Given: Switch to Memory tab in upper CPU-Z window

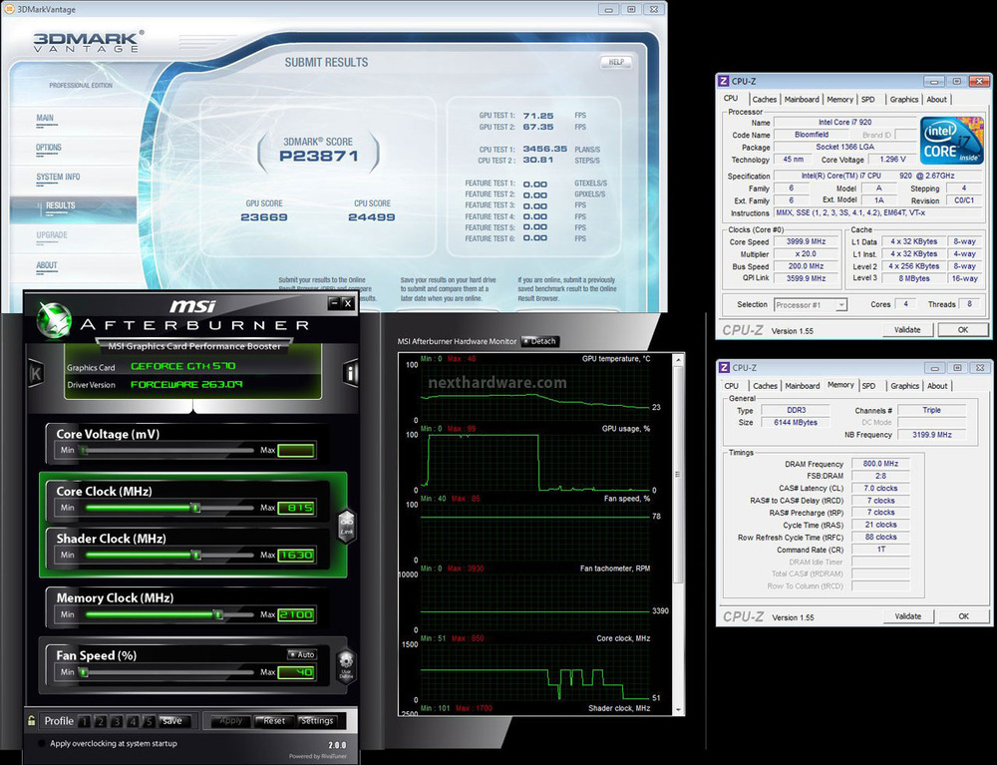Looking at the screenshot, I should pos(839,99).
